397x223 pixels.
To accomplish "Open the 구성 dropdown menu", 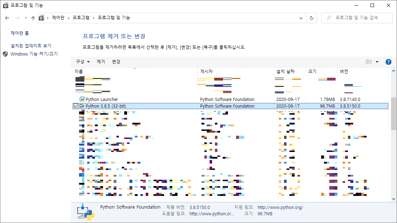I will [x=83, y=62].
